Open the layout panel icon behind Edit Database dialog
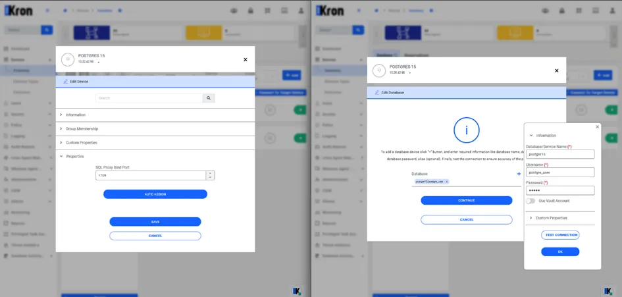Screen dimensions: 622x297 point(596,11)
